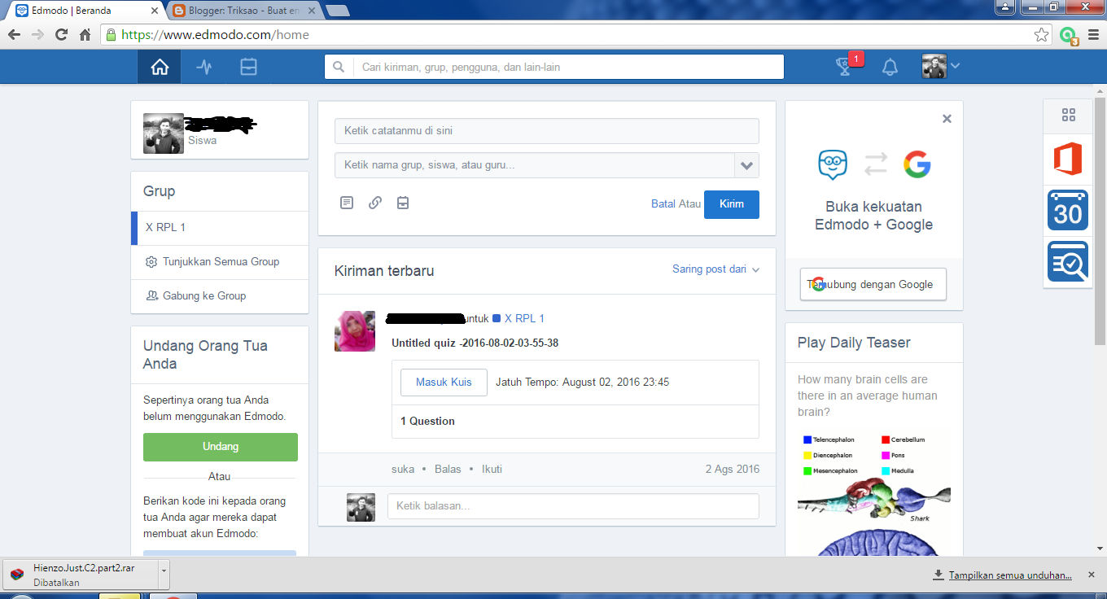Image resolution: width=1107 pixels, height=599 pixels.
Task: Click Tampilkan semua unduhan link
Action: pyautogui.click(x=1010, y=575)
